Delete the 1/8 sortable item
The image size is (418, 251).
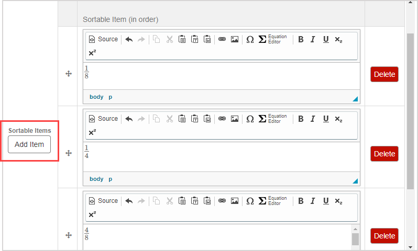(384, 74)
